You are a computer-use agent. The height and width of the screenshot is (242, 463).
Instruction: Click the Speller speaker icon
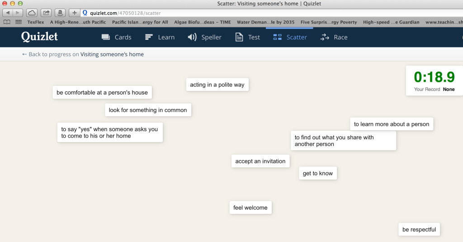192,37
